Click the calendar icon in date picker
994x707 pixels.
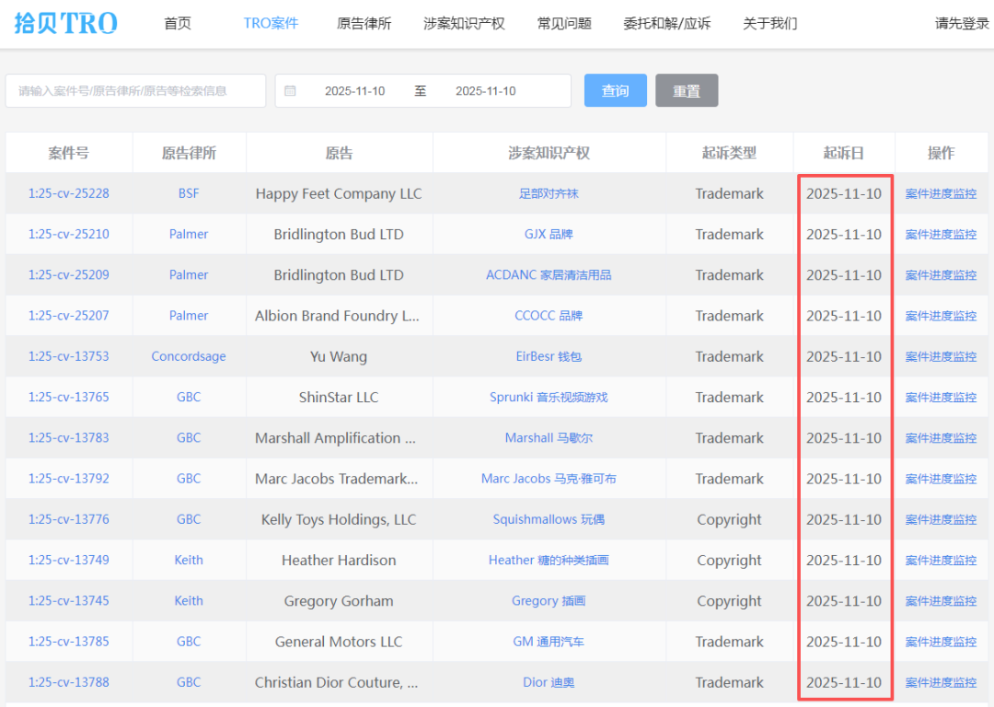point(290,91)
